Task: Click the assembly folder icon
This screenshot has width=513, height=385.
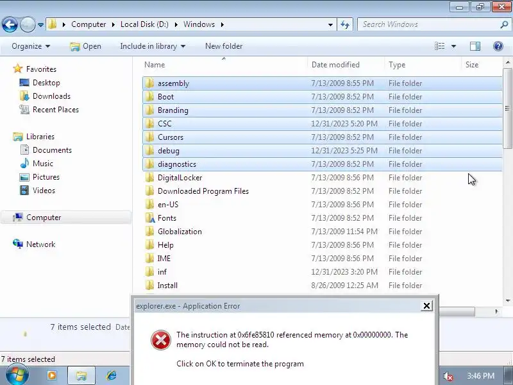Action: (149, 83)
